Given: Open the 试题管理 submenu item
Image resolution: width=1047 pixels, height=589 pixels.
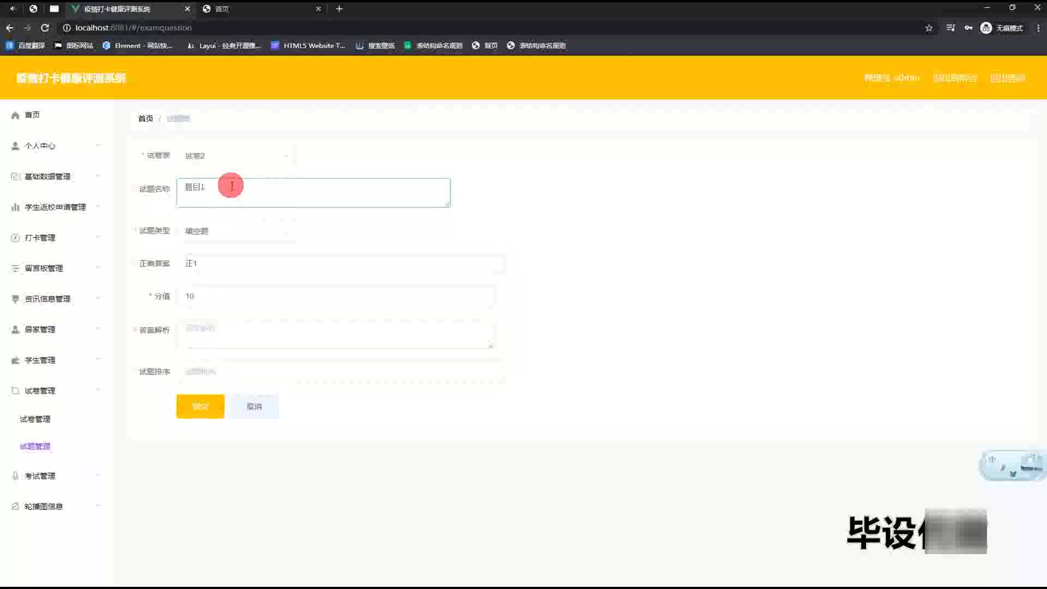Looking at the screenshot, I should (x=35, y=447).
